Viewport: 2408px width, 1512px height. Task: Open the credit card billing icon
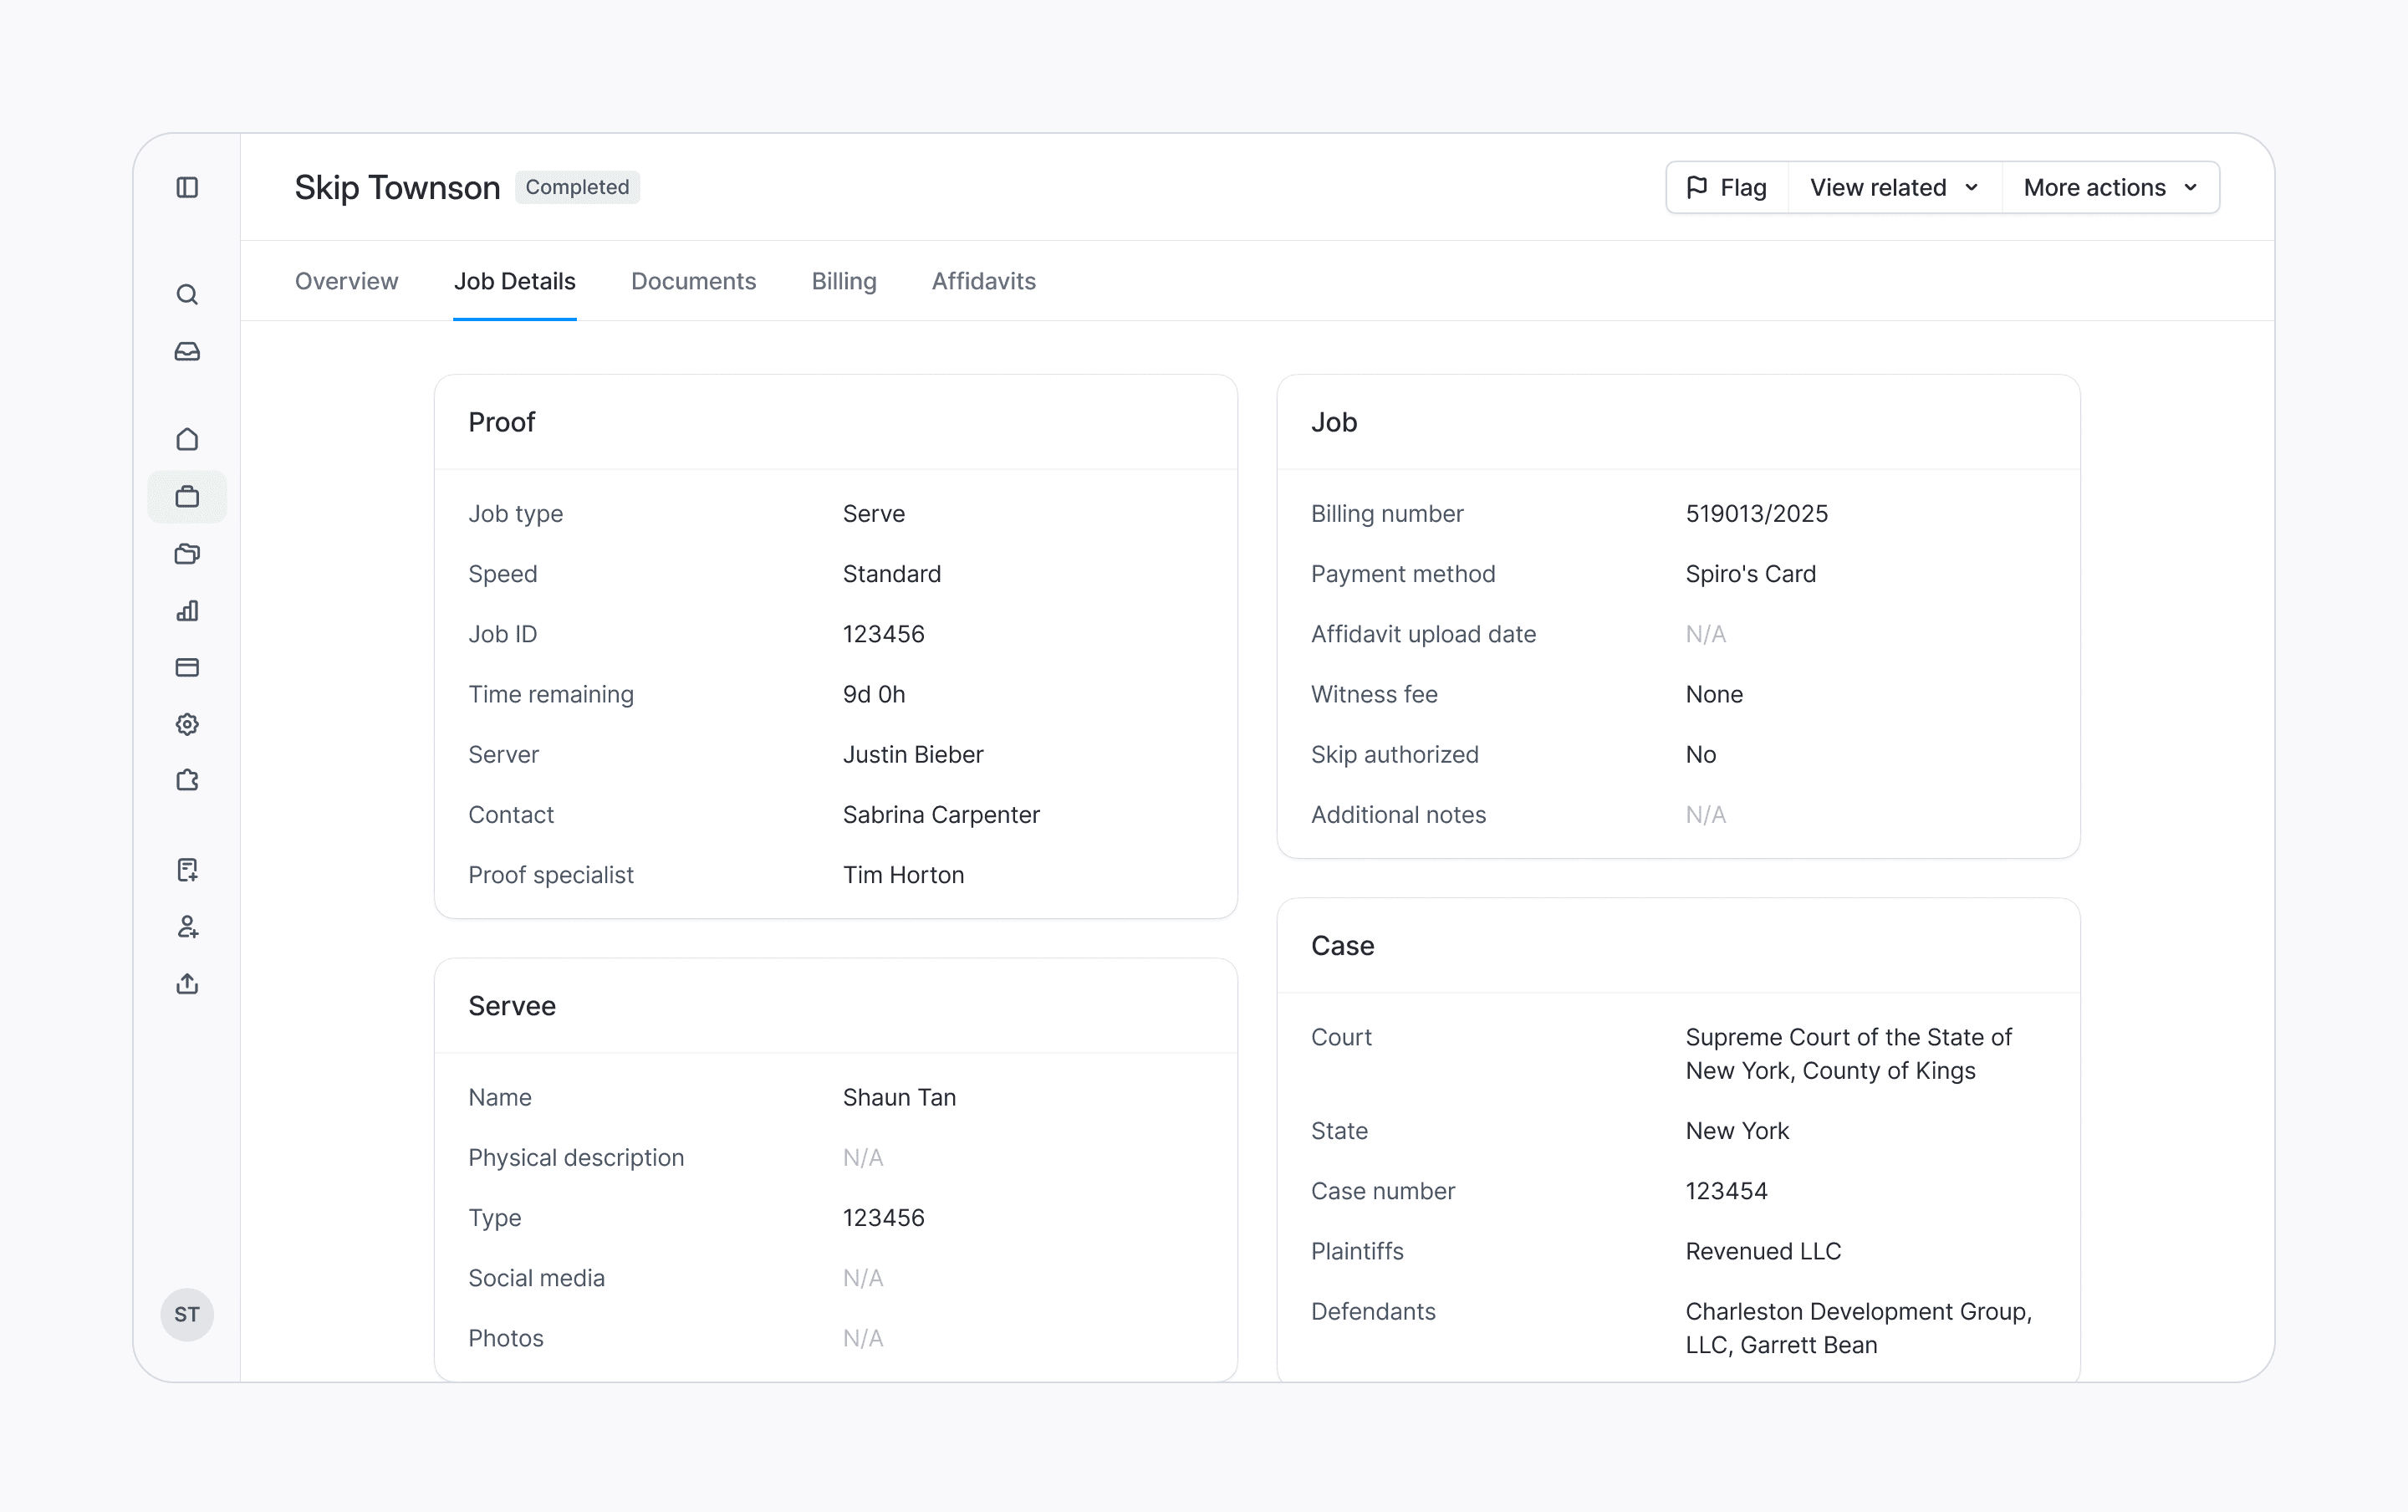[187, 667]
